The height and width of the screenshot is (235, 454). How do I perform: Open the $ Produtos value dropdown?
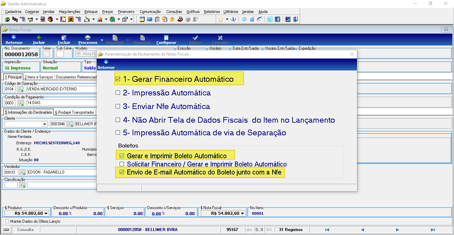tap(46, 213)
